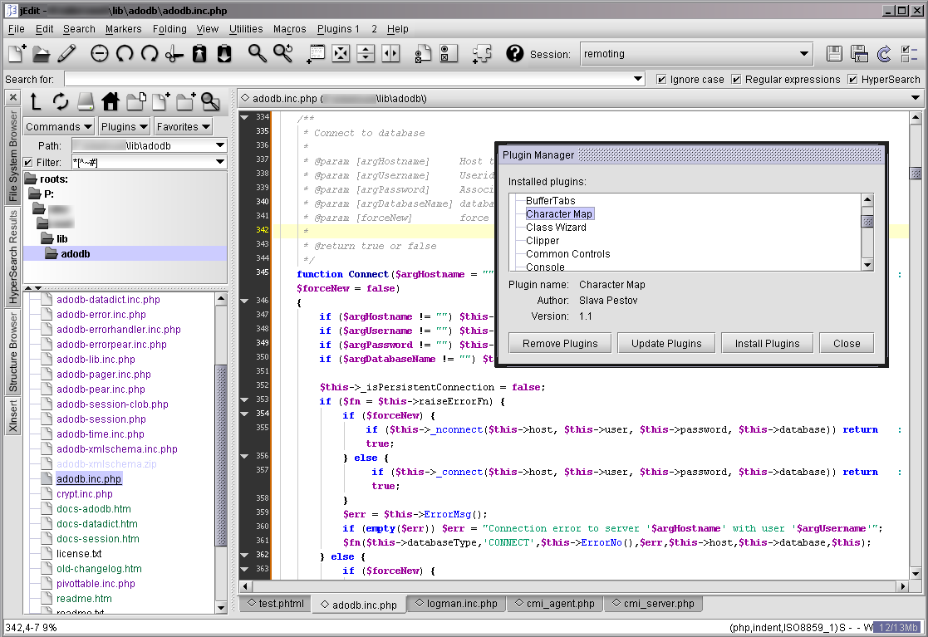Open a file using the folder icon
The height and width of the screenshot is (637, 928).
pos(42,54)
